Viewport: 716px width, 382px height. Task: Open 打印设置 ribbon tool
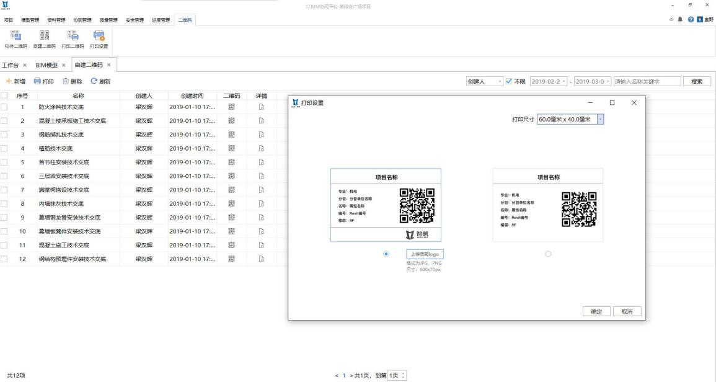click(x=99, y=39)
